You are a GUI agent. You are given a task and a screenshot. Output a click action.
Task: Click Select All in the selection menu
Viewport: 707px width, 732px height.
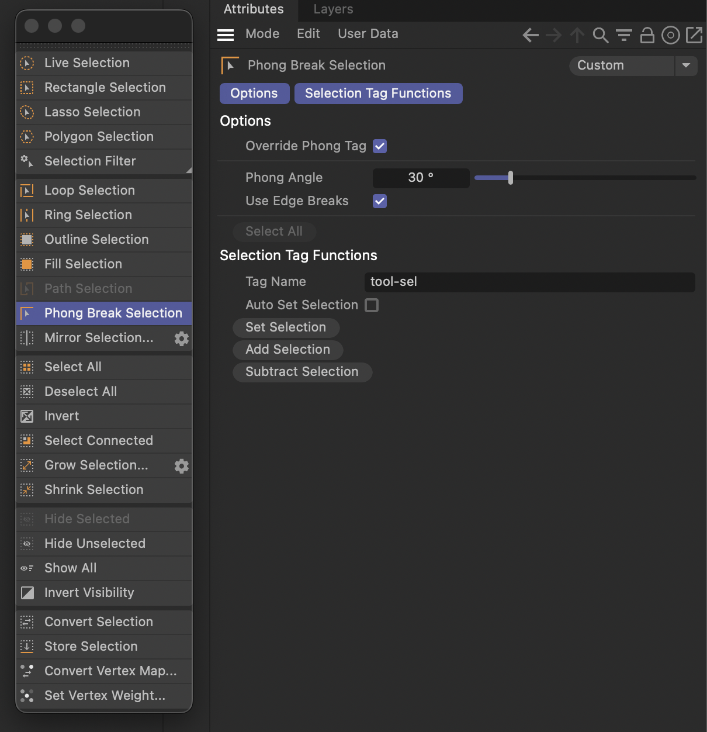[104, 367]
